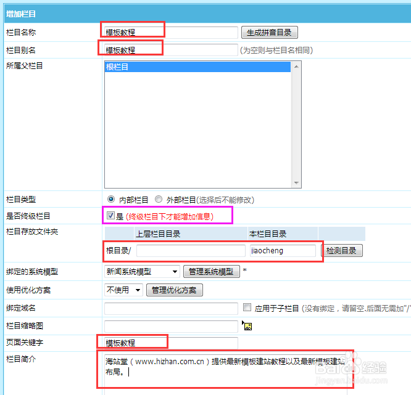Click the 栏目存放文件夹 label
The width and height of the screenshot is (411, 395).
click(32, 232)
